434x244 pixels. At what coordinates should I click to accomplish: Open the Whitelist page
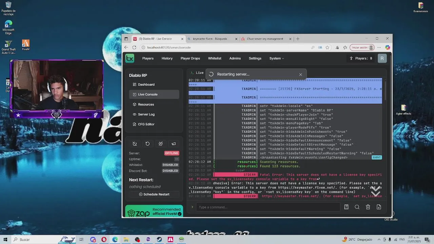click(215, 58)
